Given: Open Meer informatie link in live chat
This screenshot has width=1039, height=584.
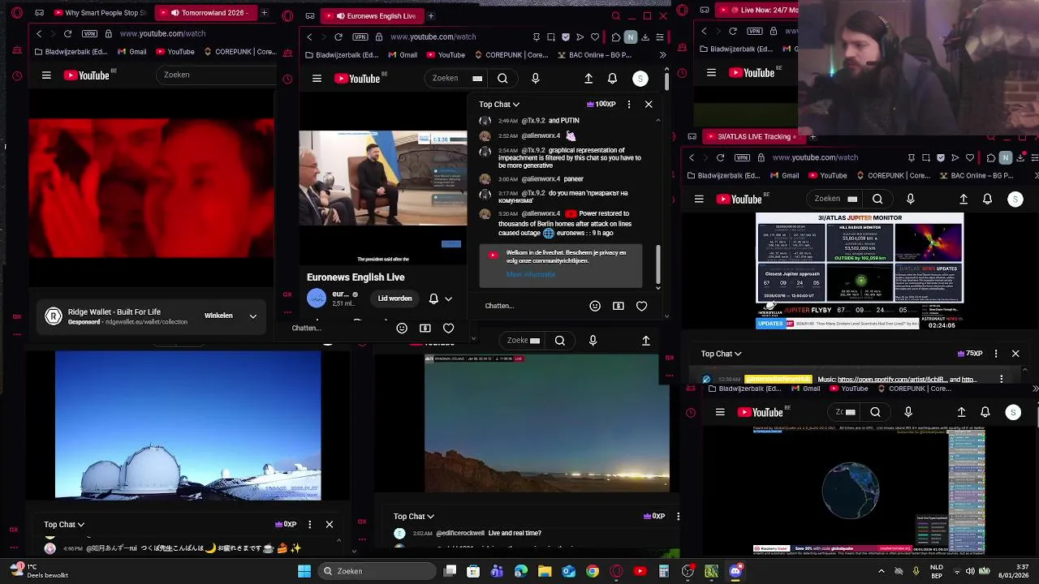Looking at the screenshot, I should point(531,274).
